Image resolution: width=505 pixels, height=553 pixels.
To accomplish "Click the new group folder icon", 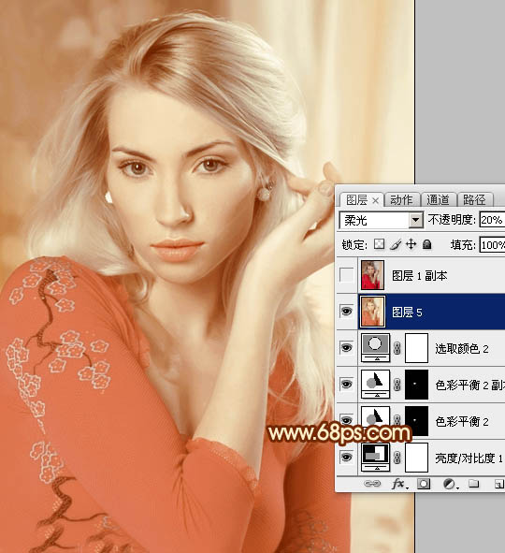I will (x=473, y=484).
